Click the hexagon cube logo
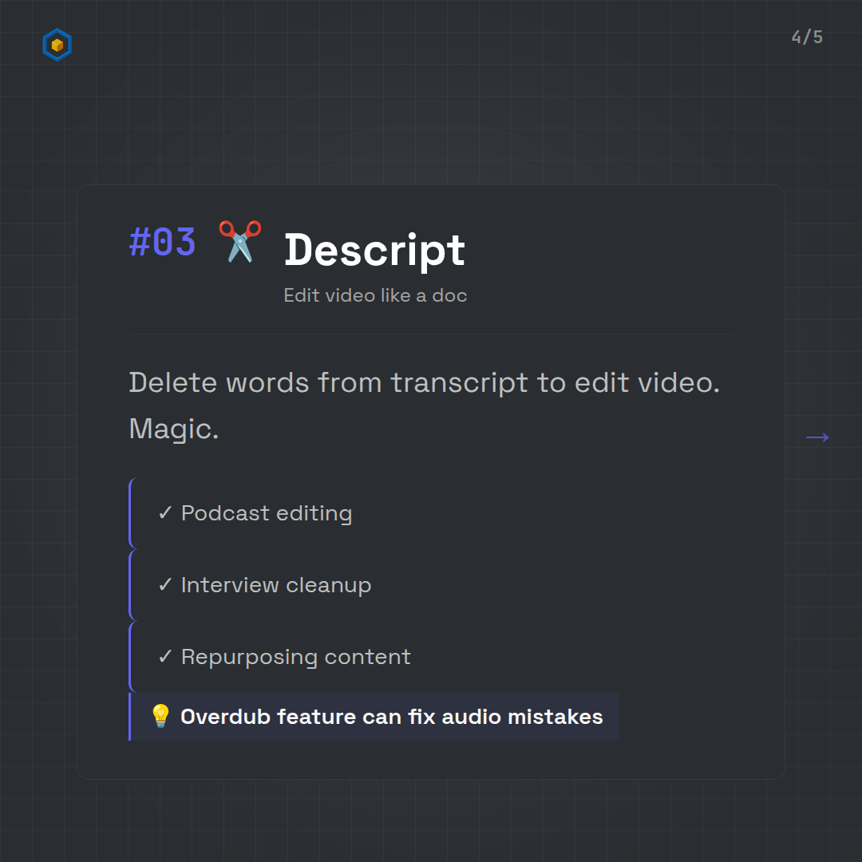The image size is (862, 862). coord(57,45)
